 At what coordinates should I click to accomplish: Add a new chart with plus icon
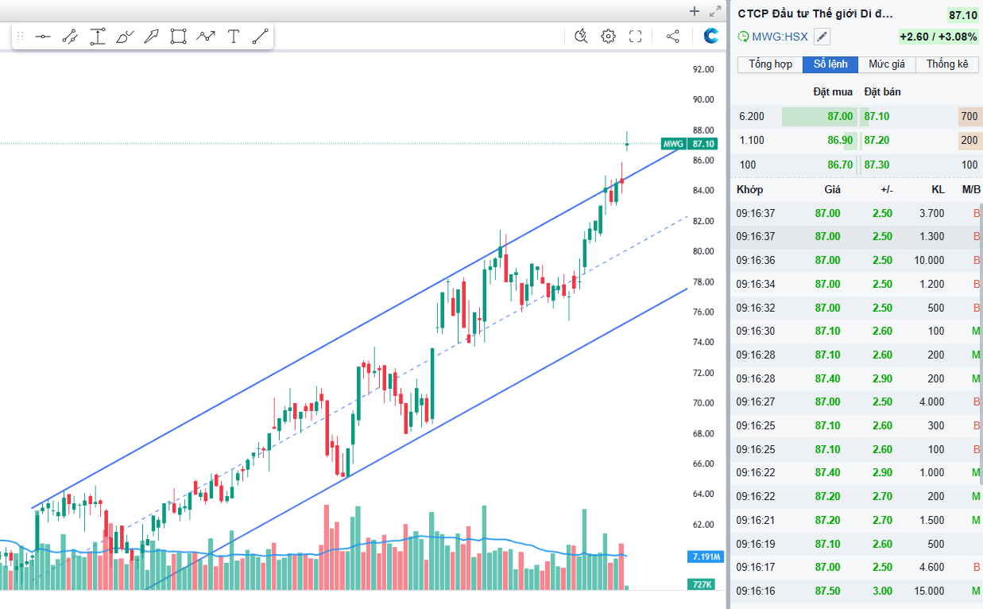click(695, 11)
